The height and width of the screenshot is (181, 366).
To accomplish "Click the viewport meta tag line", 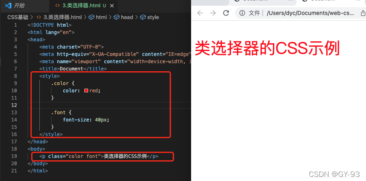I will tap(115, 62).
